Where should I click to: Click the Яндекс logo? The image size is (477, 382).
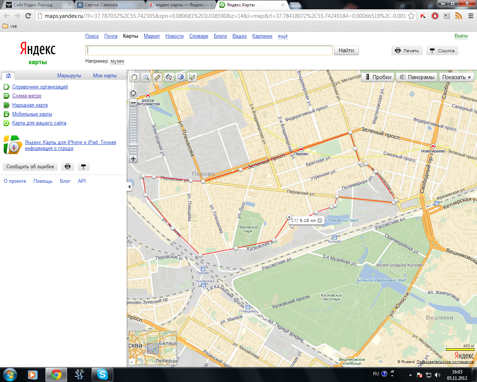click(38, 49)
